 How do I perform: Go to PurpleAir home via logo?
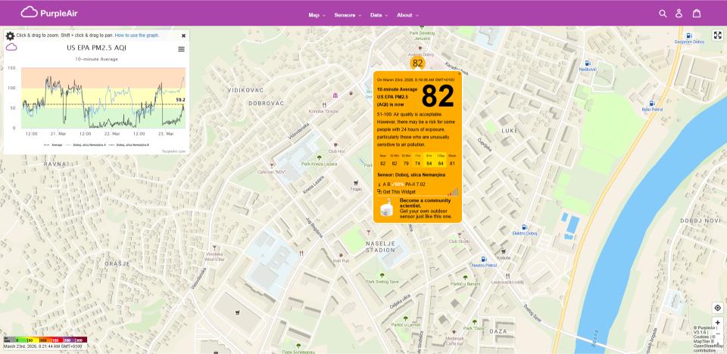49,13
